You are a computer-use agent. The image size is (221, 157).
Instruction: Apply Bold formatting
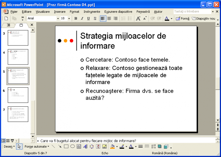(x=76, y=18)
